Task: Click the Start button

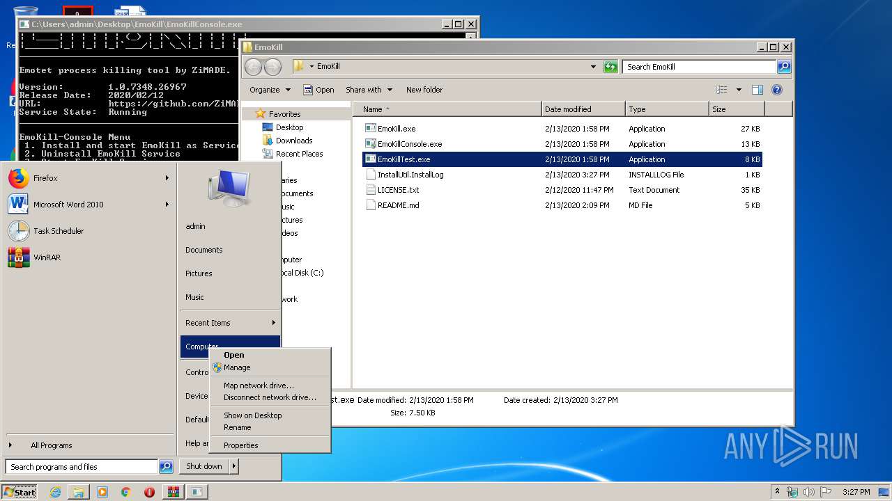Action: 20,492
